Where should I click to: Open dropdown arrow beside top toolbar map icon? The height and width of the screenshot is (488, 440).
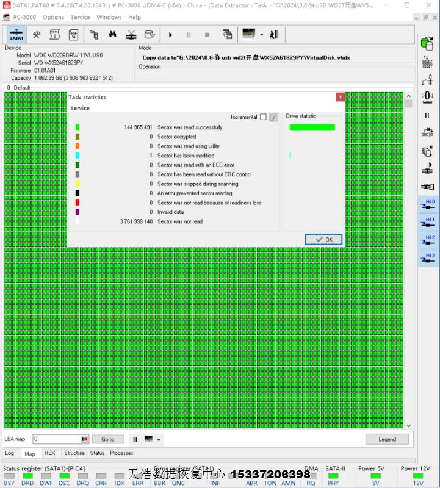pos(262,35)
